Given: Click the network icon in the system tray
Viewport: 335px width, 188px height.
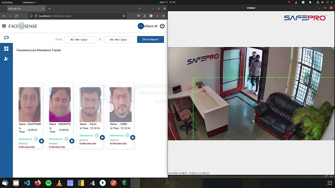Looking at the screenshot, I should pyautogui.click(x=318, y=2).
